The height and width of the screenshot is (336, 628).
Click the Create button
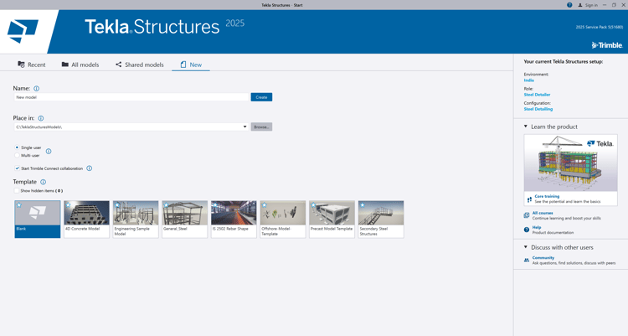[261, 97]
